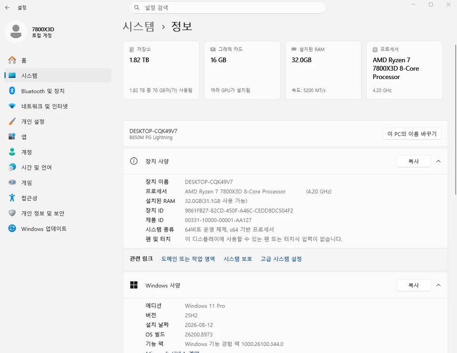The height and width of the screenshot is (353, 457).
Task: Open 홈 in the sidebar
Action: coord(58,60)
